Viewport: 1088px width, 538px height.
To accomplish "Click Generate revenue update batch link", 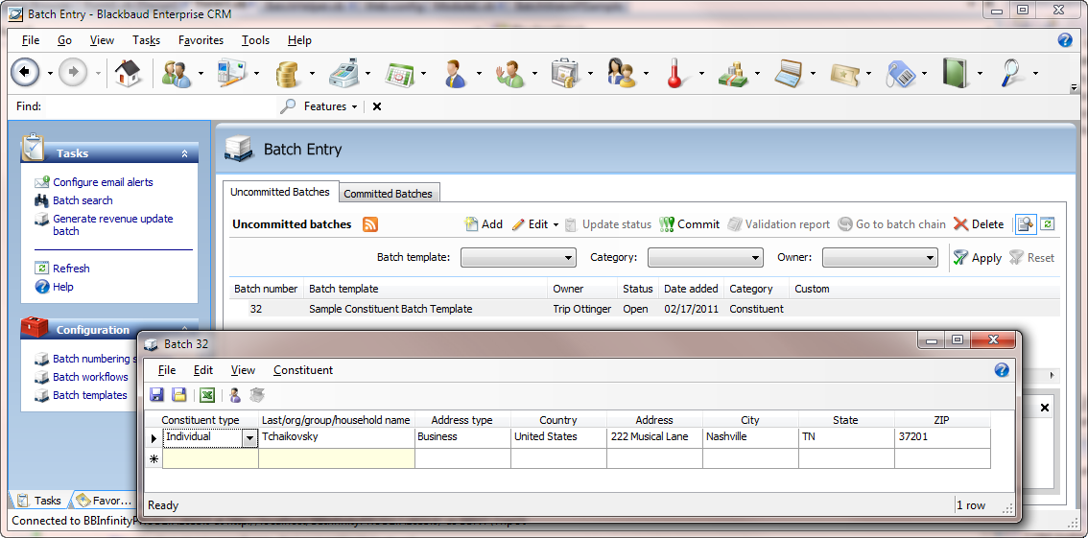I will coord(113,224).
